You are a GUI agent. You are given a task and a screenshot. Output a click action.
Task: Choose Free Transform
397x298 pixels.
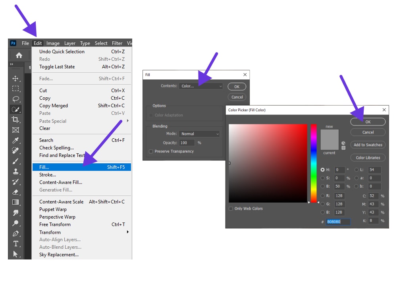click(82, 224)
